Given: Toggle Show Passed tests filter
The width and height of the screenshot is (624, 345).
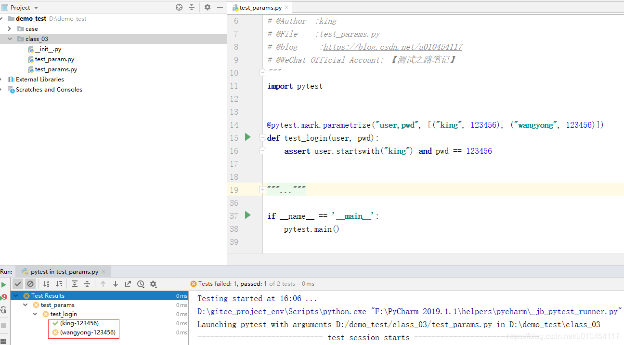Looking at the screenshot, I should (x=18, y=284).
